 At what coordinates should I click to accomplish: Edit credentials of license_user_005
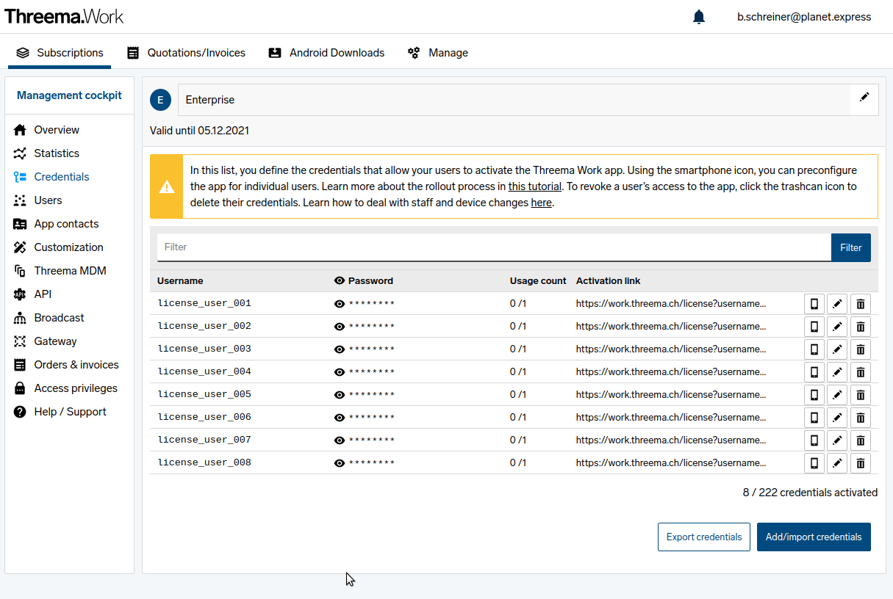(x=836, y=394)
